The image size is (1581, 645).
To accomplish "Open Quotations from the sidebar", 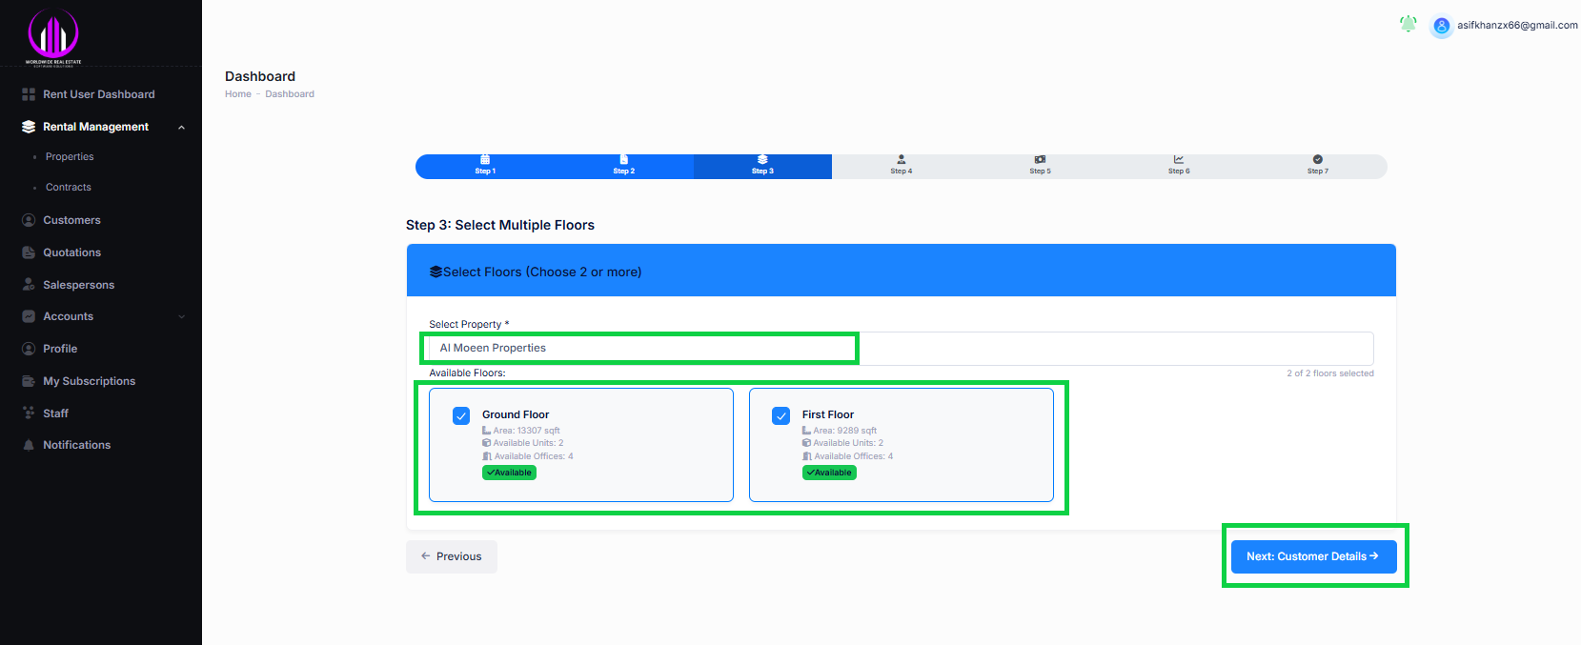I will [71, 252].
